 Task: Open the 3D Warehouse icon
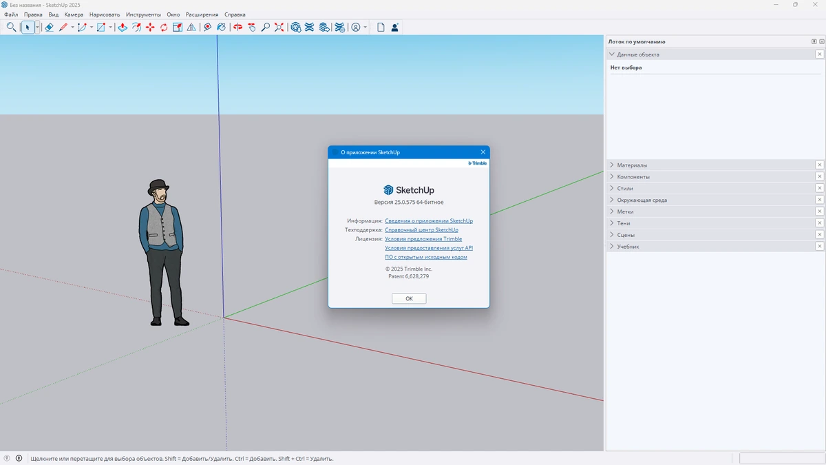coord(295,28)
